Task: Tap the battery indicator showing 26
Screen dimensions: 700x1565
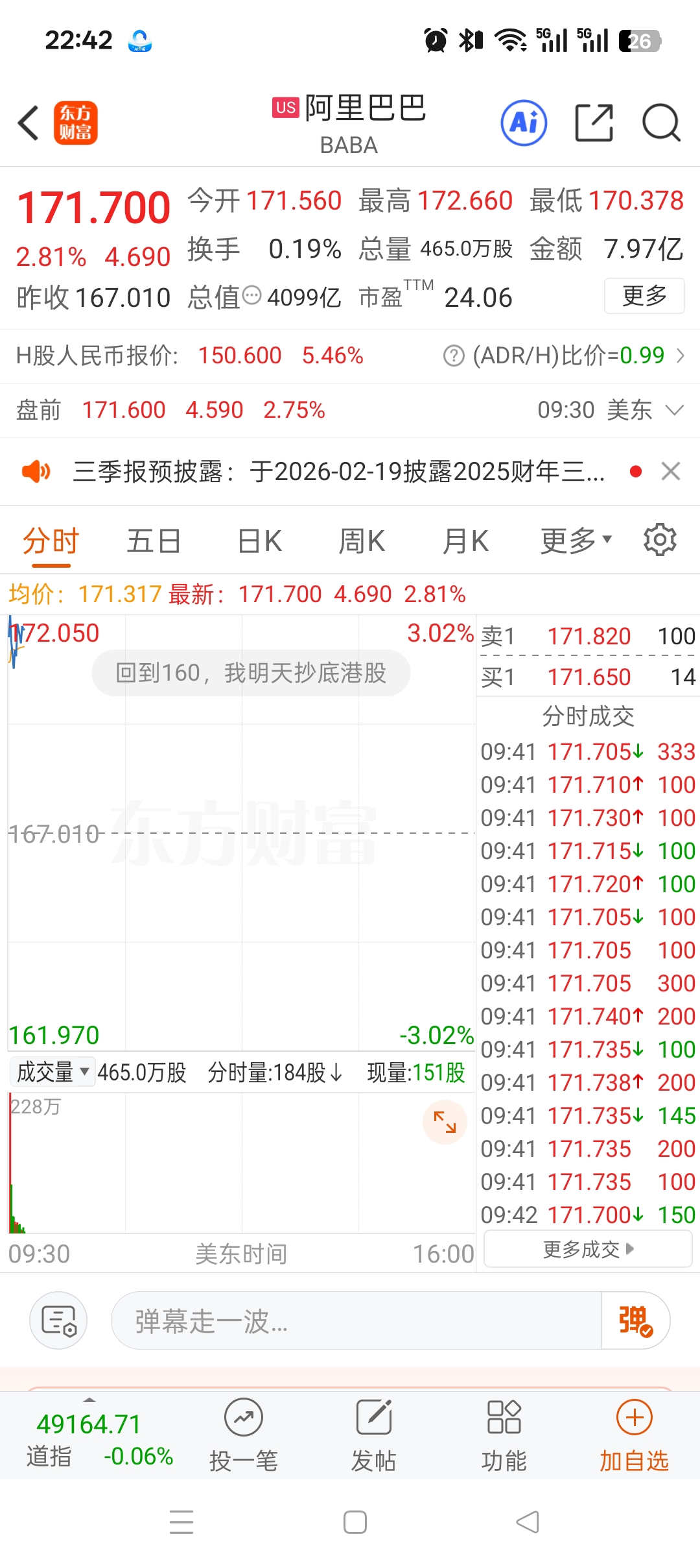Action: 640,41
